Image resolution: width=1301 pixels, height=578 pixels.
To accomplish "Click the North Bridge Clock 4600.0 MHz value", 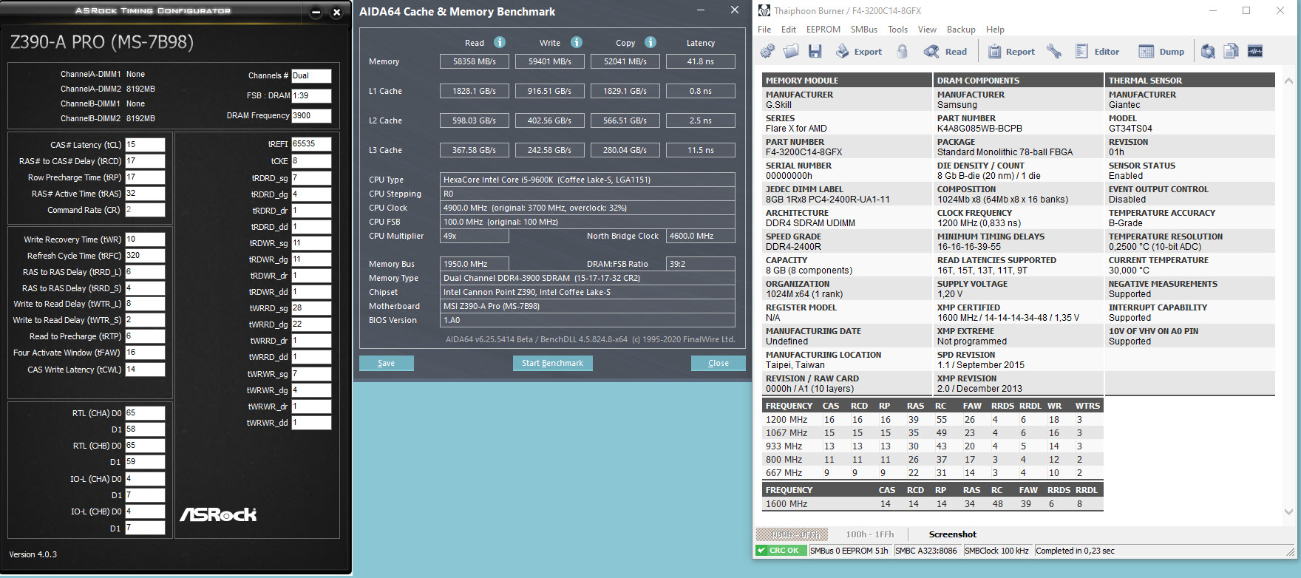I will point(701,236).
